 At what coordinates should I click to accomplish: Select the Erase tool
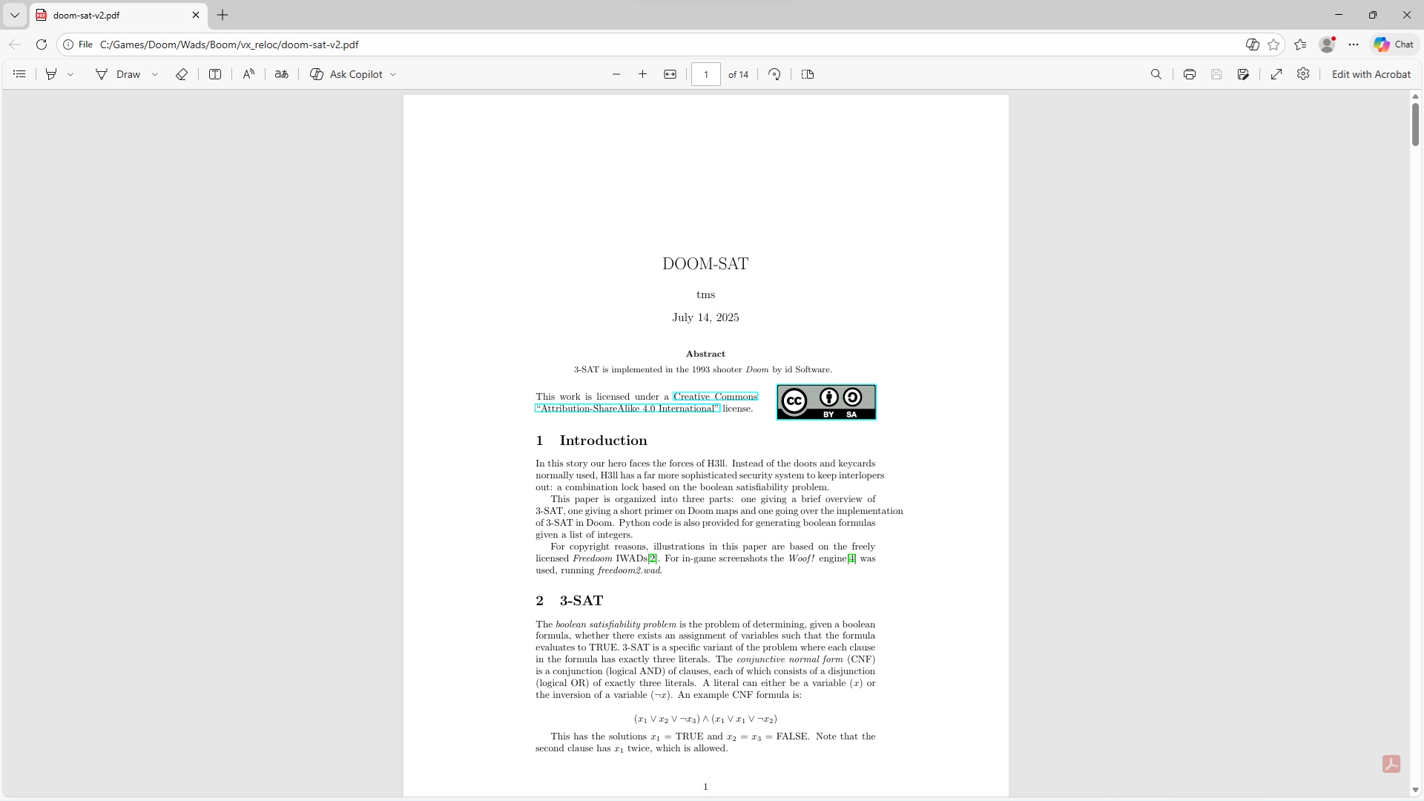(x=181, y=74)
